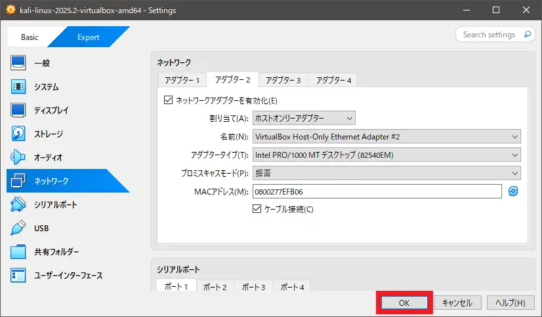Image resolution: width=542 pixels, height=317 pixels.
Task: Switch to the アダプター 3 tab
Action: tap(283, 80)
